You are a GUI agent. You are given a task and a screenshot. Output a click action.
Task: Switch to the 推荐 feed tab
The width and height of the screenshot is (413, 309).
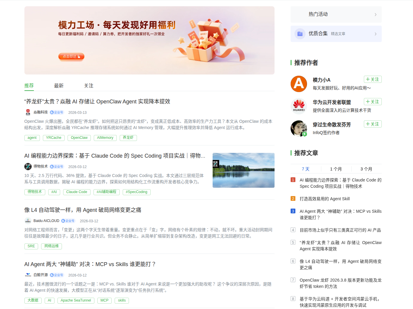click(x=29, y=86)
